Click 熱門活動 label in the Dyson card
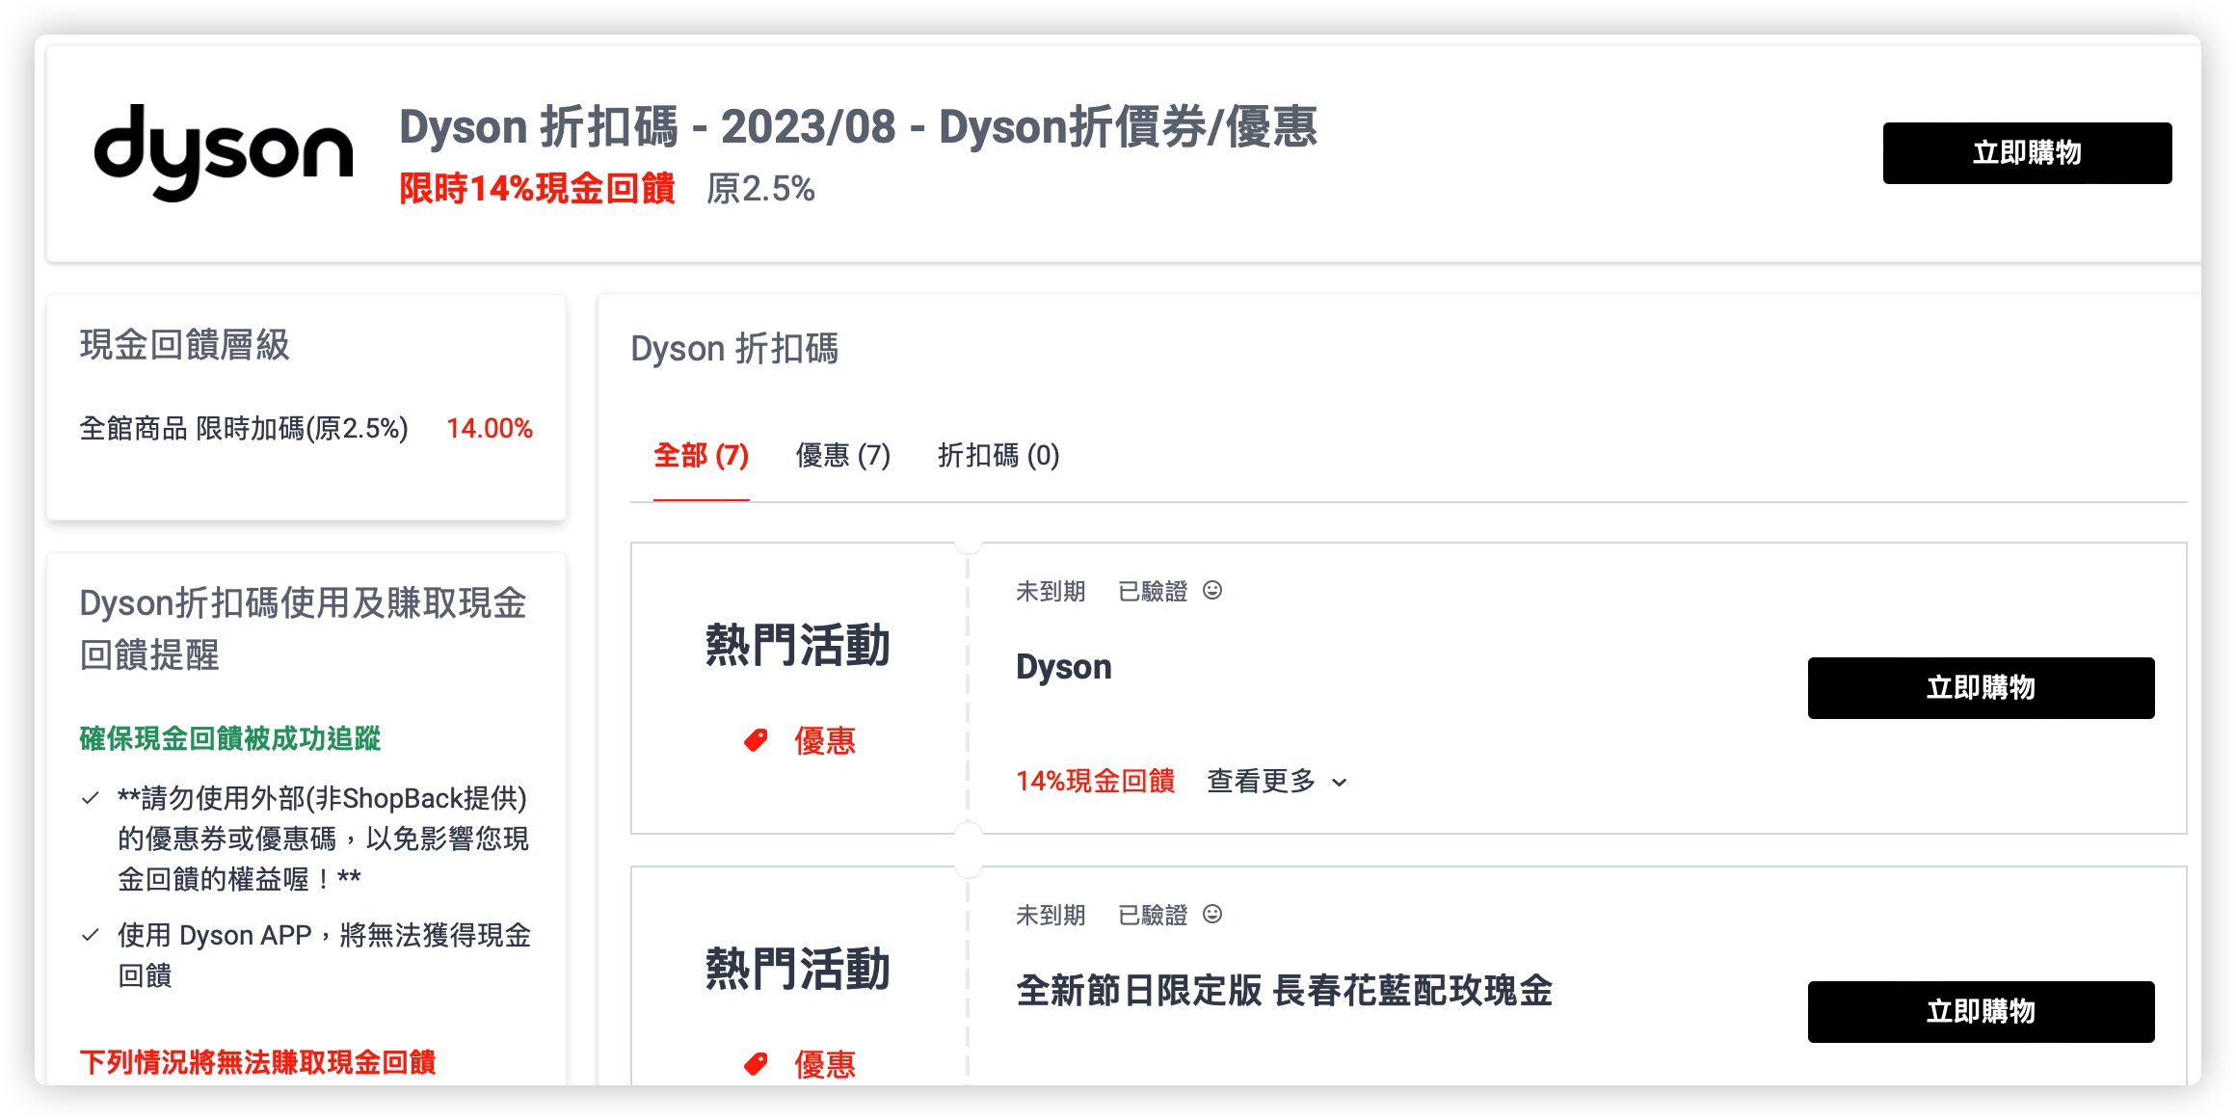The image size is (2236, 1120). click(797, 645)
